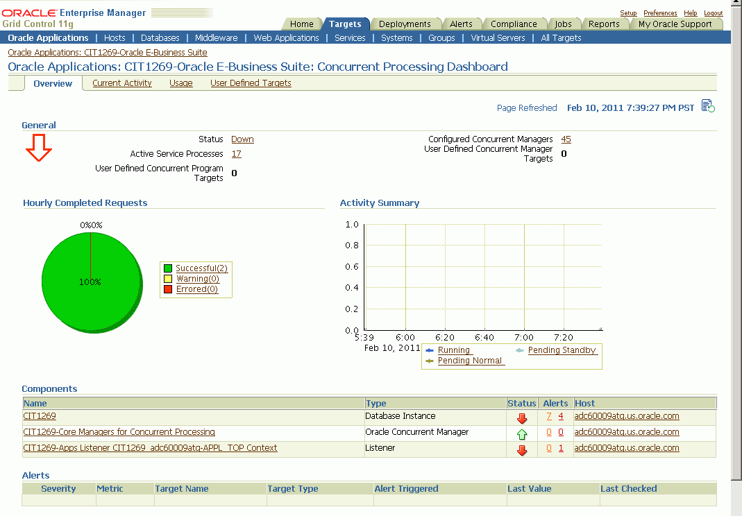The width and height of the screenshot is (742, 516).
Task: Click the Active Service Processes value 17
Action: [x=237, y=154]
